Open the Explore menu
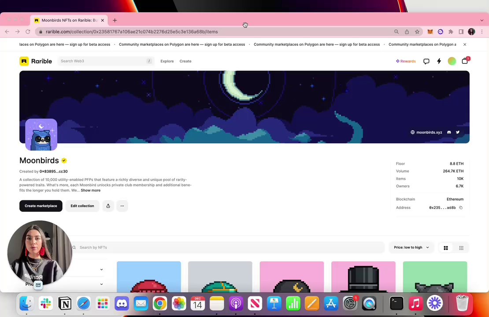This screenshot has width=489, height=317. (x=167, y=61)
